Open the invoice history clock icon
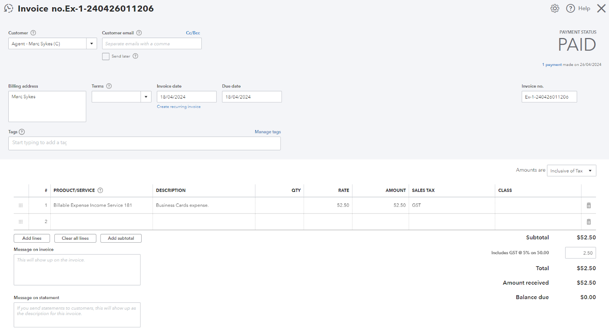Viewport: 609px width, 331px height. click(8, 8)
